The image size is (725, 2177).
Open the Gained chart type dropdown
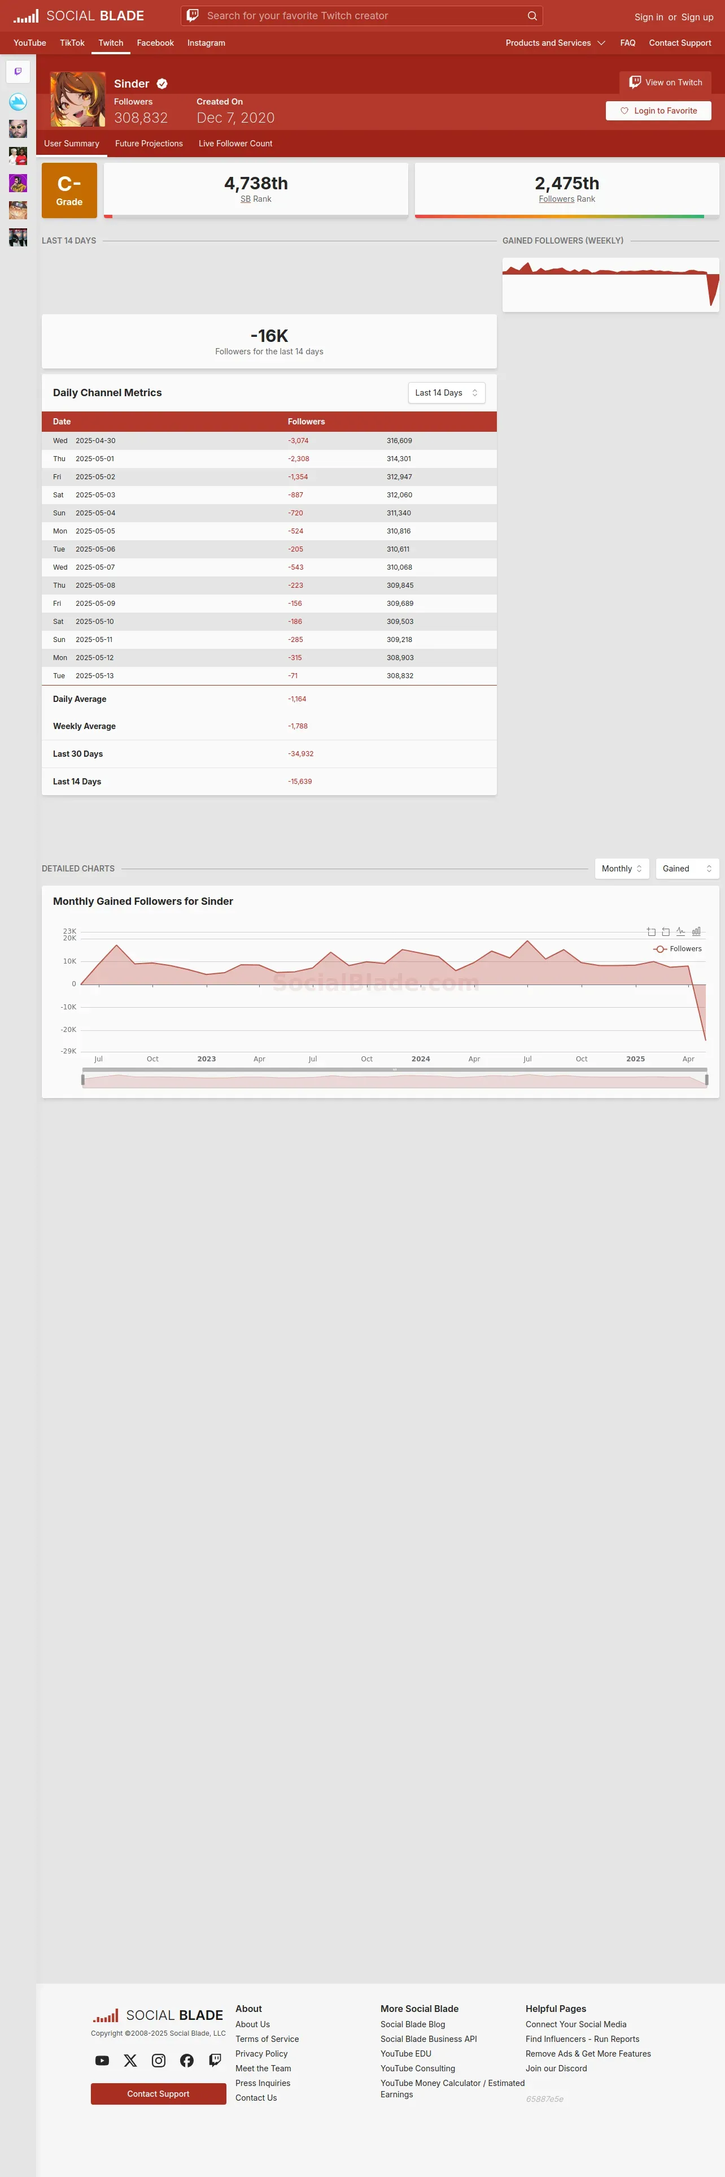click(x=687, y=869)
